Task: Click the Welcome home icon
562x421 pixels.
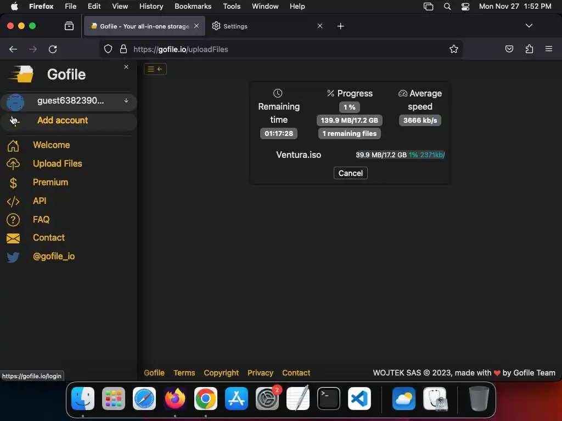Action: click(x=13, y=146)
